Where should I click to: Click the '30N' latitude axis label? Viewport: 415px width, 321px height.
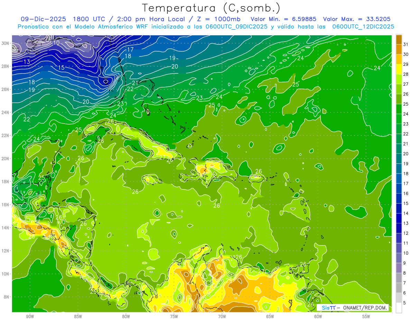pos(5,43)
